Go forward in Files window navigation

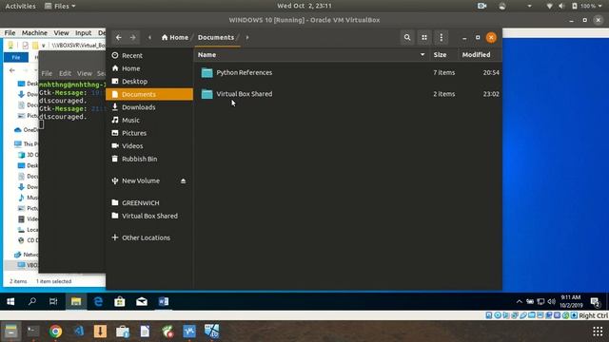(133, 38)
